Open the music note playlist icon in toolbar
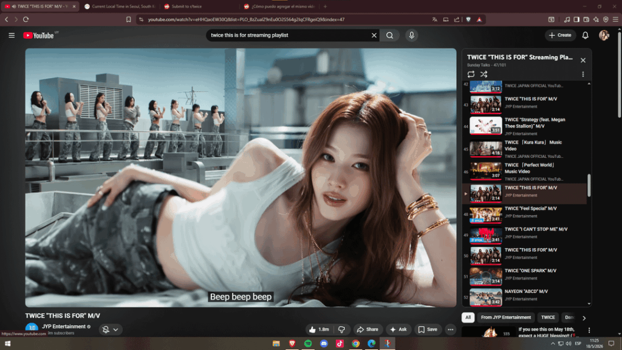 coord(567,19)
